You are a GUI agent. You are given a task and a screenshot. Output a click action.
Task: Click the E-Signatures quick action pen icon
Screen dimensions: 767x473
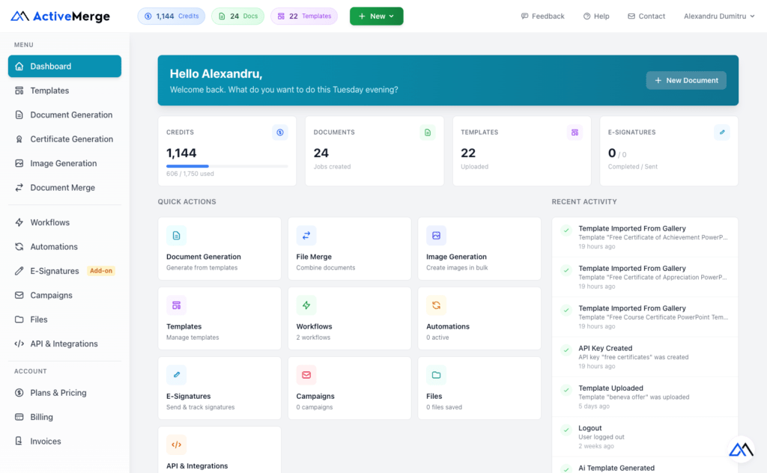176,375
